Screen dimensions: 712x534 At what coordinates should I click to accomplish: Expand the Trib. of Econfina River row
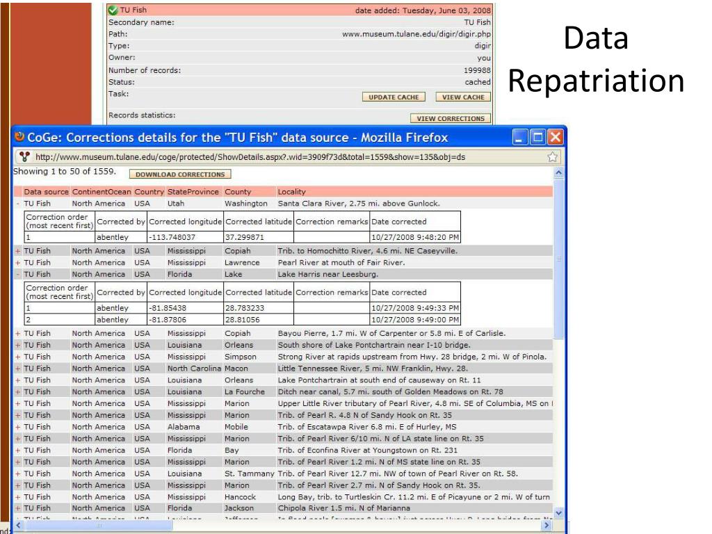tap(18, 451)
